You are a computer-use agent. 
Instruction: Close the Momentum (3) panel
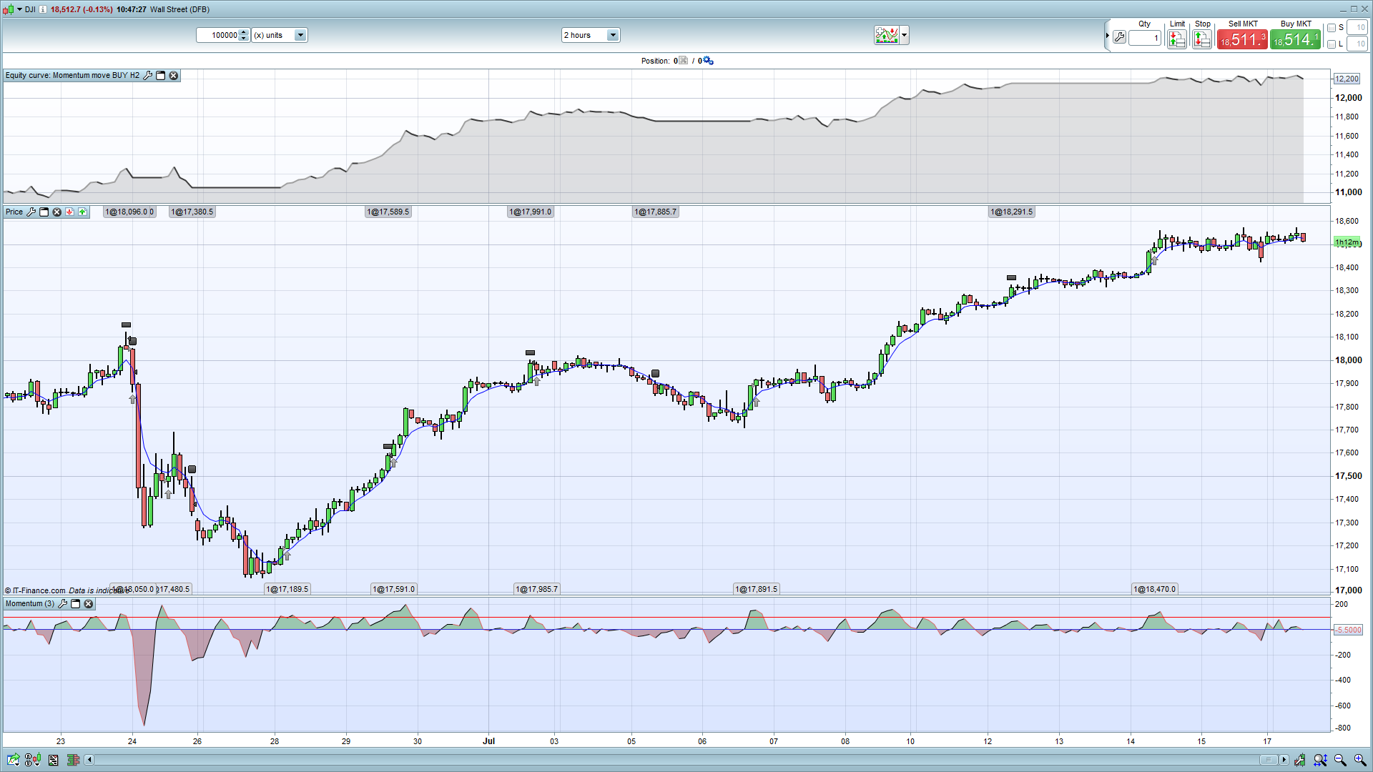(x=88, y=603)
